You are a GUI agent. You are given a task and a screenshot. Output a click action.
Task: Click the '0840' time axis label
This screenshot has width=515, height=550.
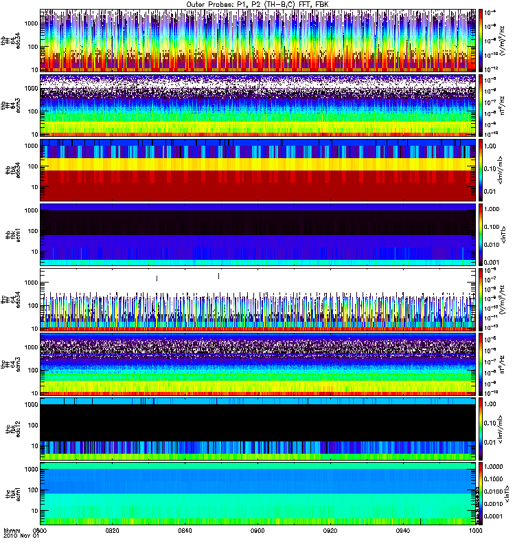(x=185, y=530)
